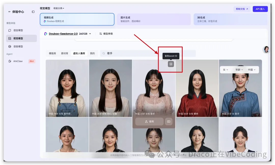Copy asset ID with the ID icon
275x165 pixels.
171,64
